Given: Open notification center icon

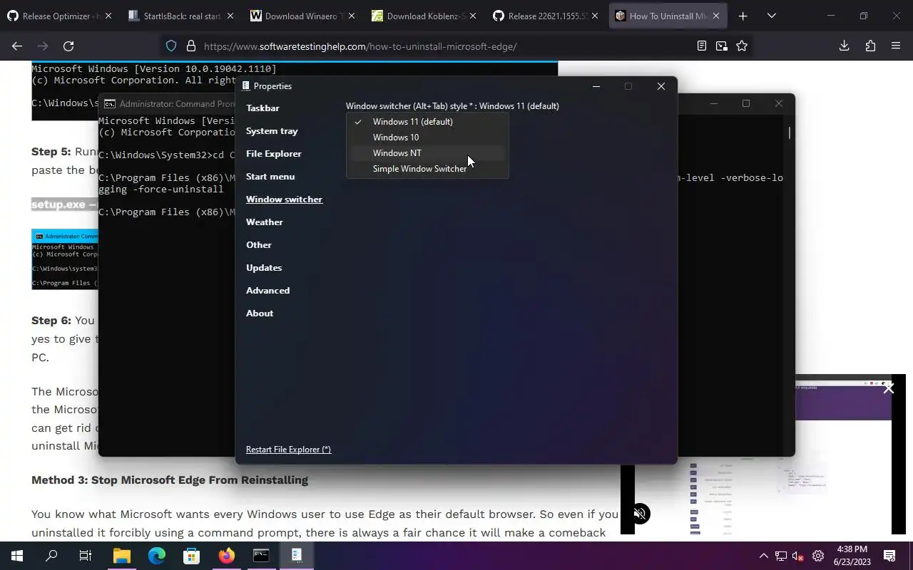Looking at the screenshot, I should click(x=889, y=556).
